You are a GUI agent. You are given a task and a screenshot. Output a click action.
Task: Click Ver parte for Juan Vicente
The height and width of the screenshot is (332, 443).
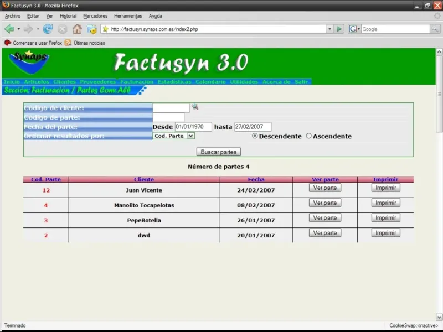click(x=325, y=188)
